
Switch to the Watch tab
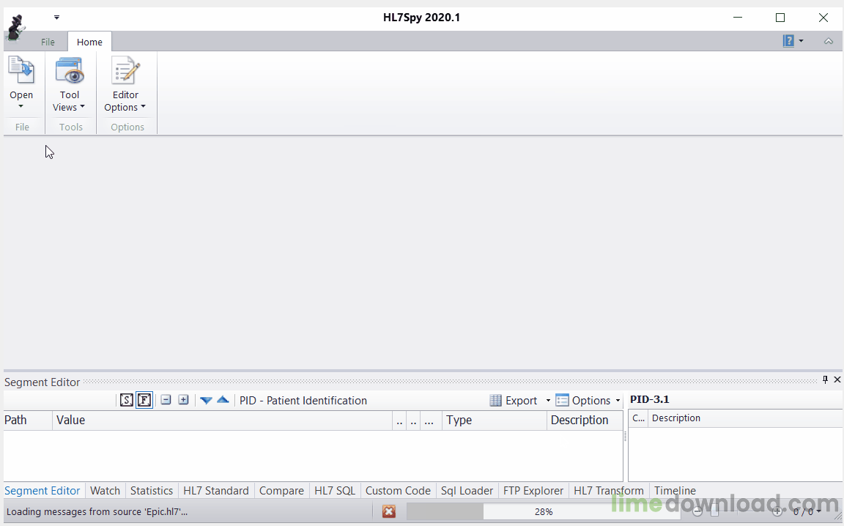105,490
